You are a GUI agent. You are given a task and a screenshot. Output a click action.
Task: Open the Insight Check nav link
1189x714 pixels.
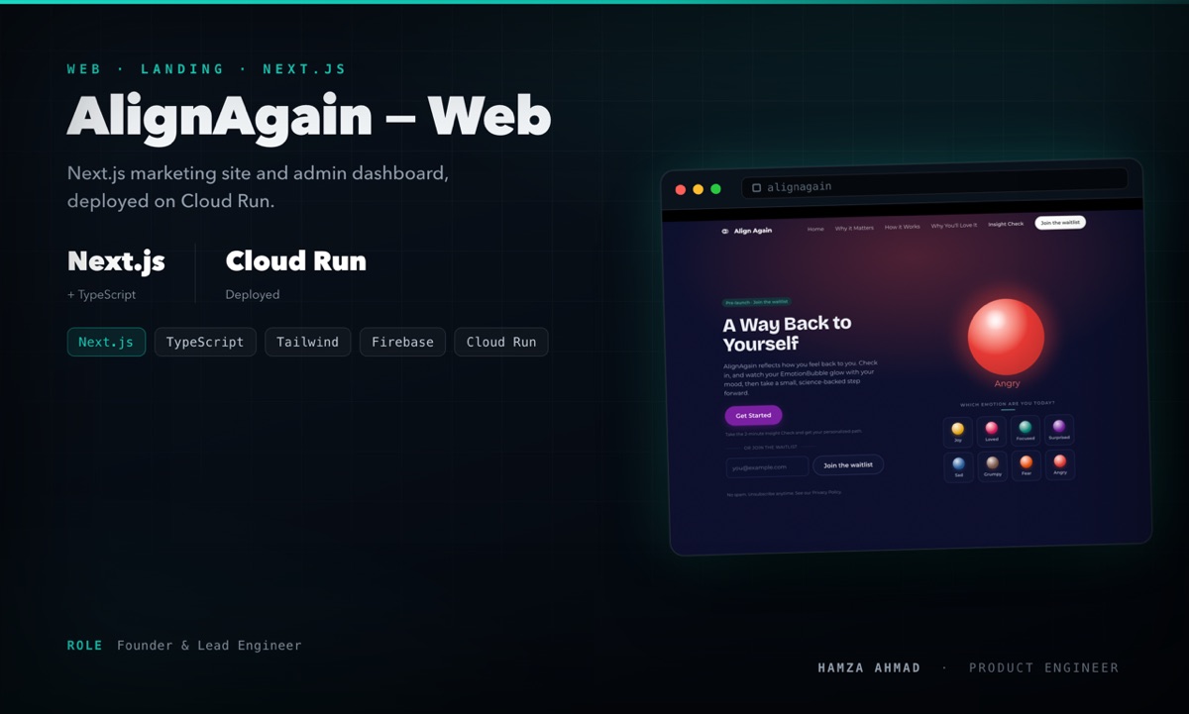tap(1006, 224)
